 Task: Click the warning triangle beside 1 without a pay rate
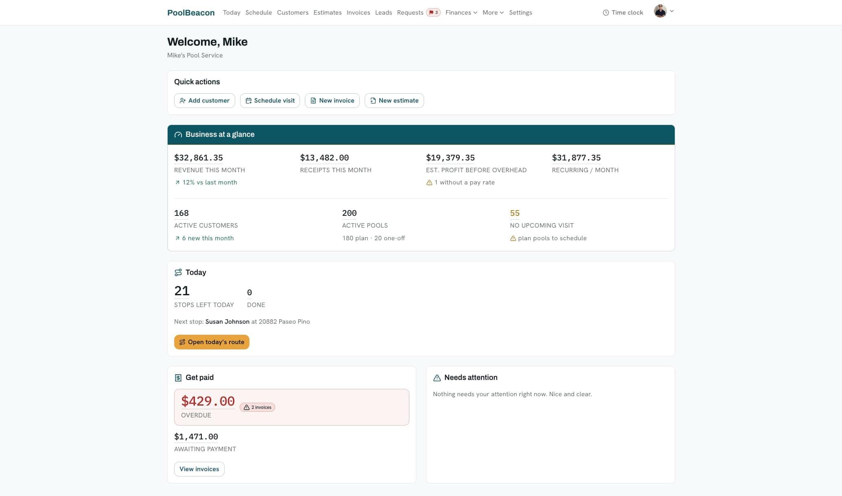(429, 182)
